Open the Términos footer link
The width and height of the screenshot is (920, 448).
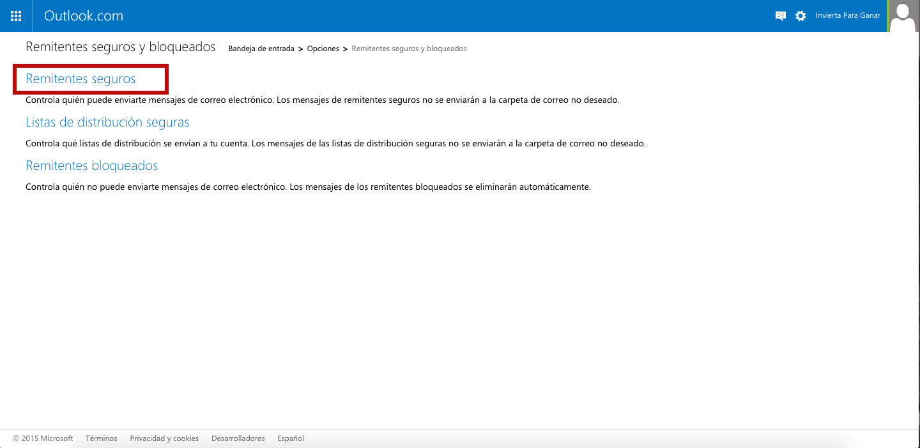102,438
